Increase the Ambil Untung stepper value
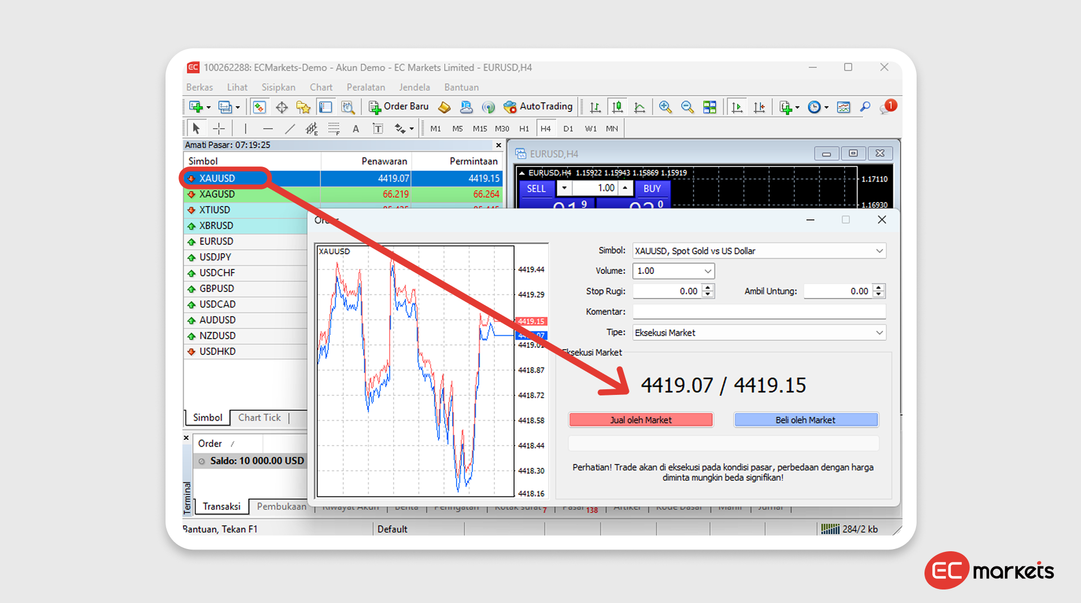The width and height of the screenshot is (1081, 603). (x=878, y=287)
